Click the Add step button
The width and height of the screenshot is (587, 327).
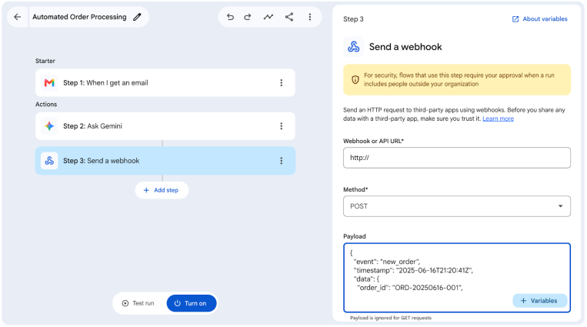pyautogui.click(x=162, y=190)
